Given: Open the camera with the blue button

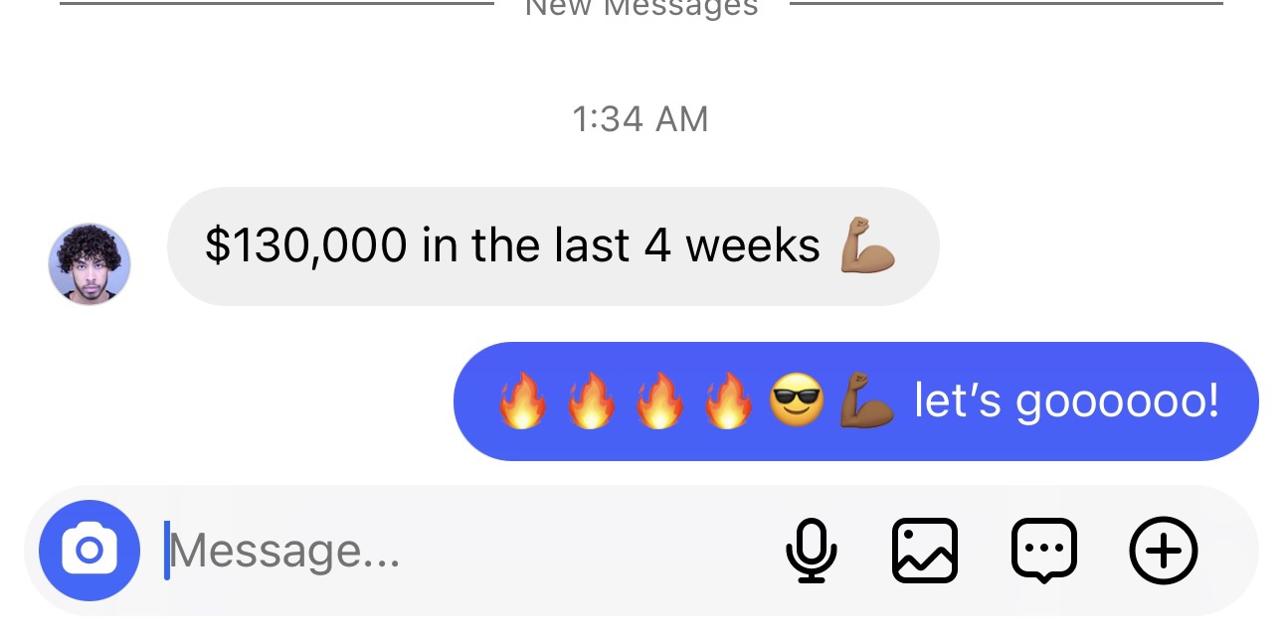Looking at the screenshot, I should [x=90, y=550].
